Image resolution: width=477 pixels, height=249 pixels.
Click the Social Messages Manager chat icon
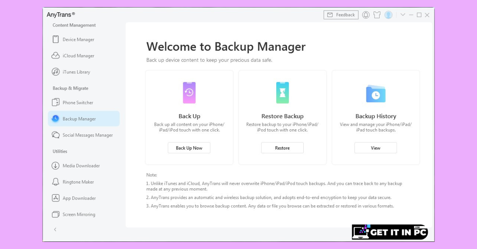(x=56, y=135)
